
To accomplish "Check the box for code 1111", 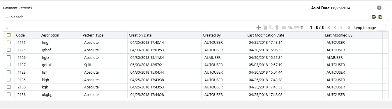I will pyautogui.click(x=9, y=42).
